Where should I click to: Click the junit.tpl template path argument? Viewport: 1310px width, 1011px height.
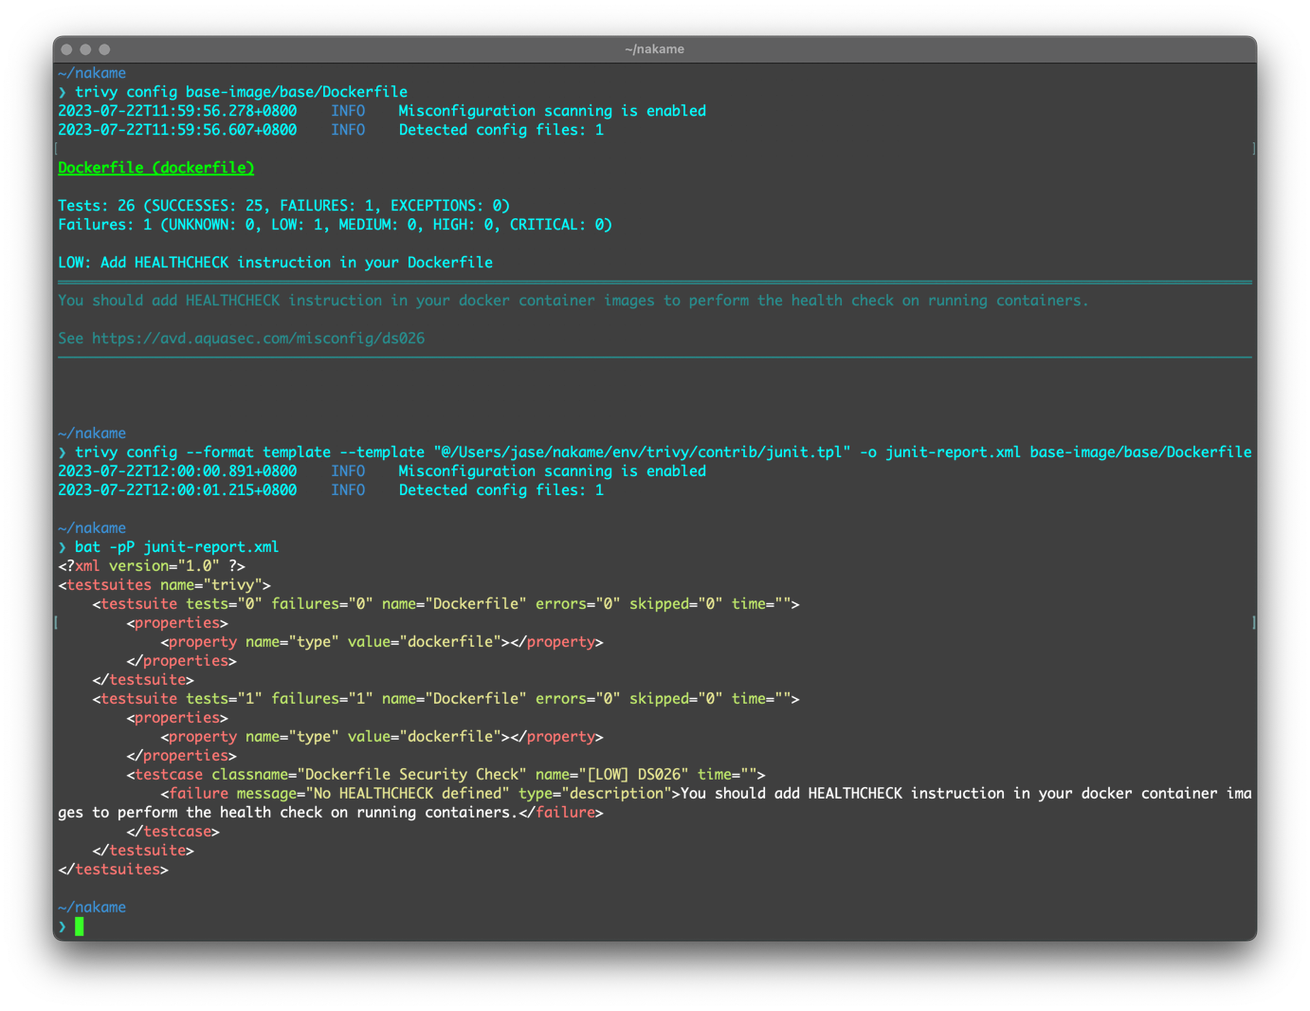point(642,452)
